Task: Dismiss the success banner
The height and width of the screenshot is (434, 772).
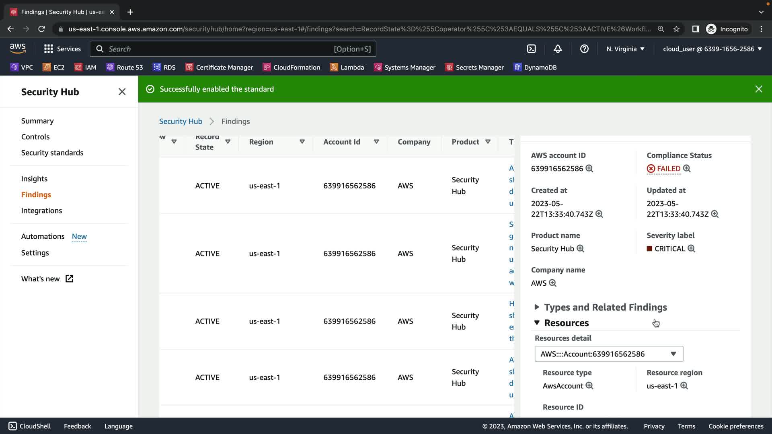Action: click(758, 89)
